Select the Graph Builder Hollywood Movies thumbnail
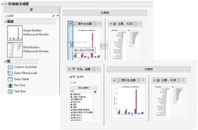The image size is (198, 130). point(15,33)
